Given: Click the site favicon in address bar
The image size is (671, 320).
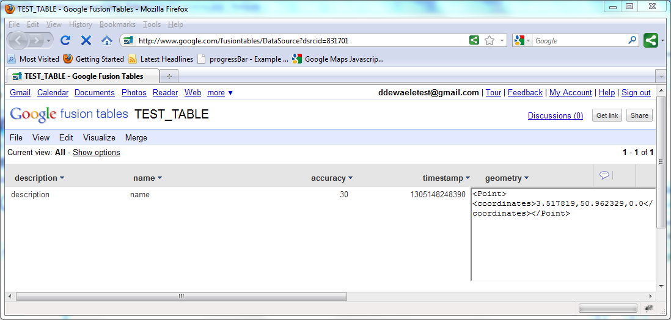Looking at the screenshot, I should click(128, 41).
